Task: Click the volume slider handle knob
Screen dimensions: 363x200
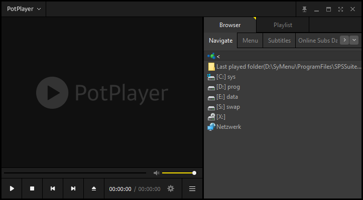Action: point(194,173)
